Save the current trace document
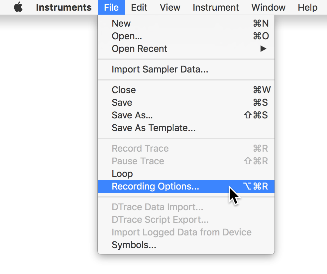The width and height of the screenshot is (327, 274). (x=122, y=102)
